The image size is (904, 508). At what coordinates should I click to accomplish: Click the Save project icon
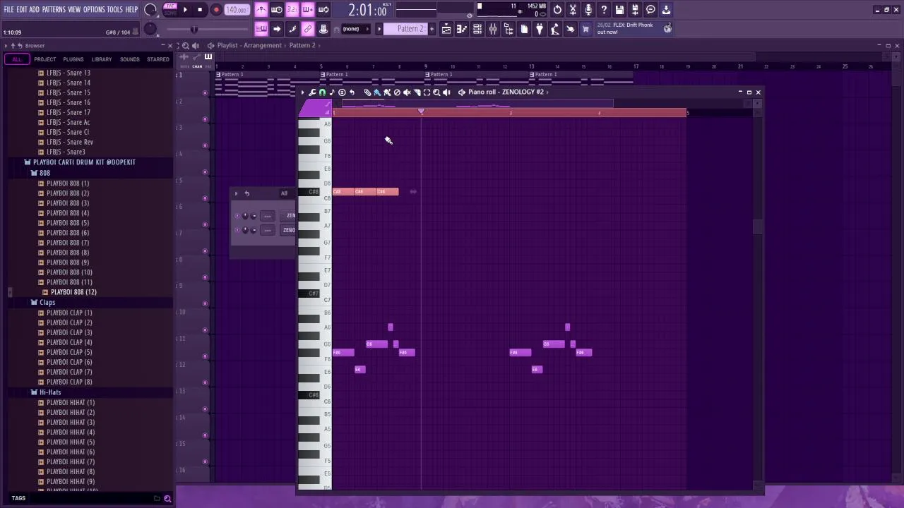(x=619, y=10)
